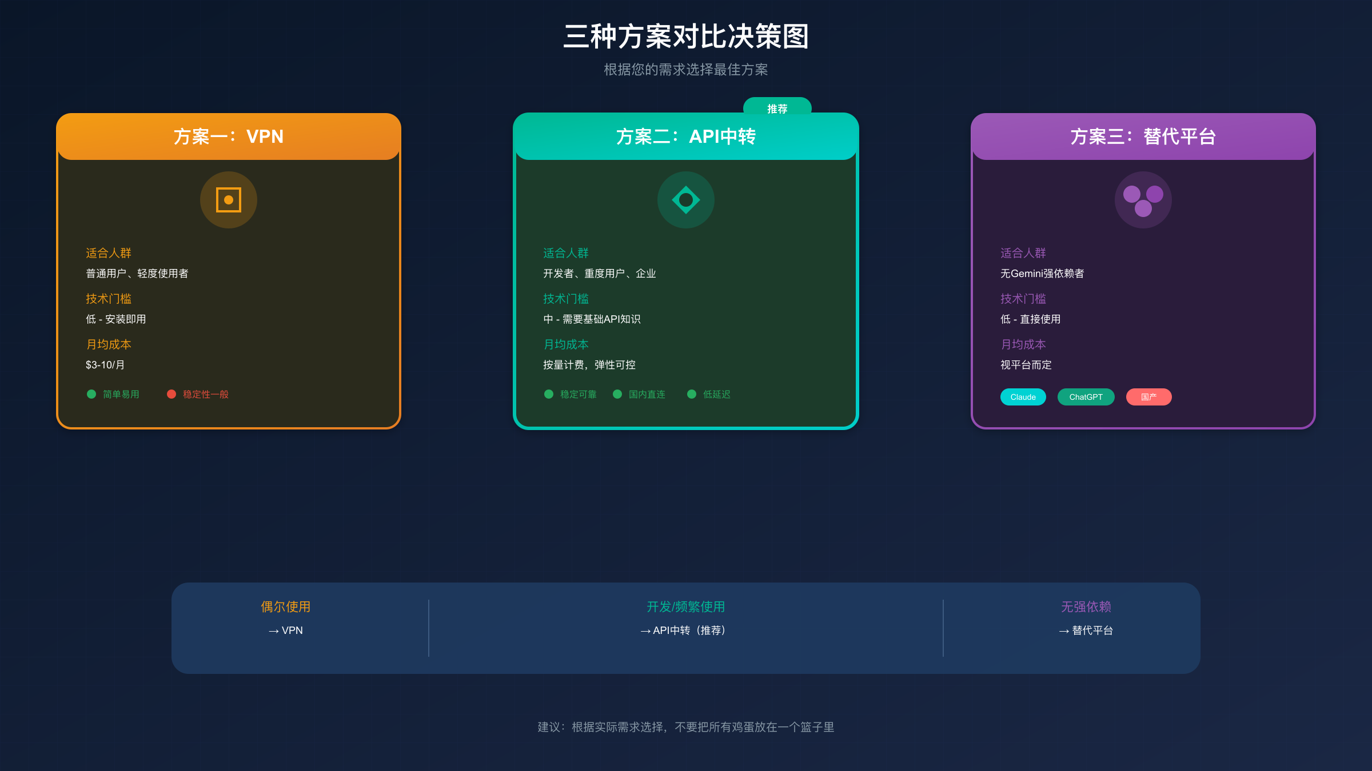Click the ChatGPT button
The image size is (1372, 771).
click(1086, 397)
